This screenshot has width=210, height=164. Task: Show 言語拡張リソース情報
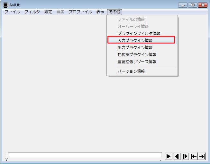pyautogui.click(x=137, y=61)
